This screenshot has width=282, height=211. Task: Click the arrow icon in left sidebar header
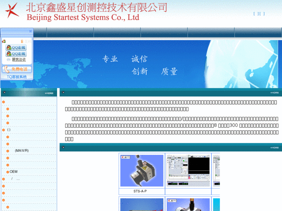coord(5,92)
